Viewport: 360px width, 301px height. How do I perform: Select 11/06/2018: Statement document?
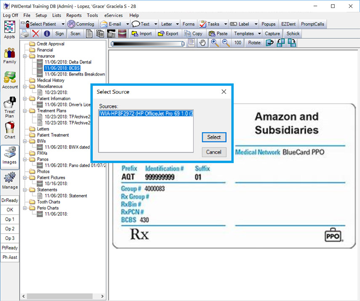[x=66, y=196]
